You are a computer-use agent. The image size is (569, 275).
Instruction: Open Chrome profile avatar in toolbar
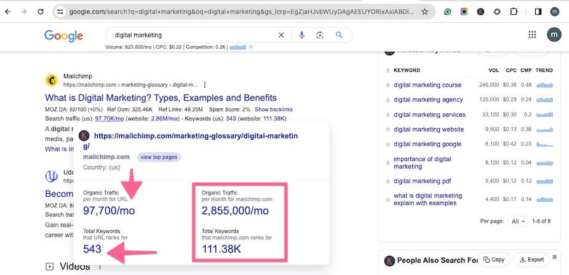click(555, 12)
